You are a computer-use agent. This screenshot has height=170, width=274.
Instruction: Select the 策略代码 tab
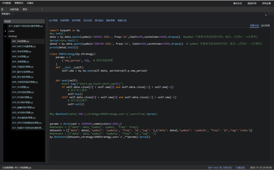click(254, 26)
